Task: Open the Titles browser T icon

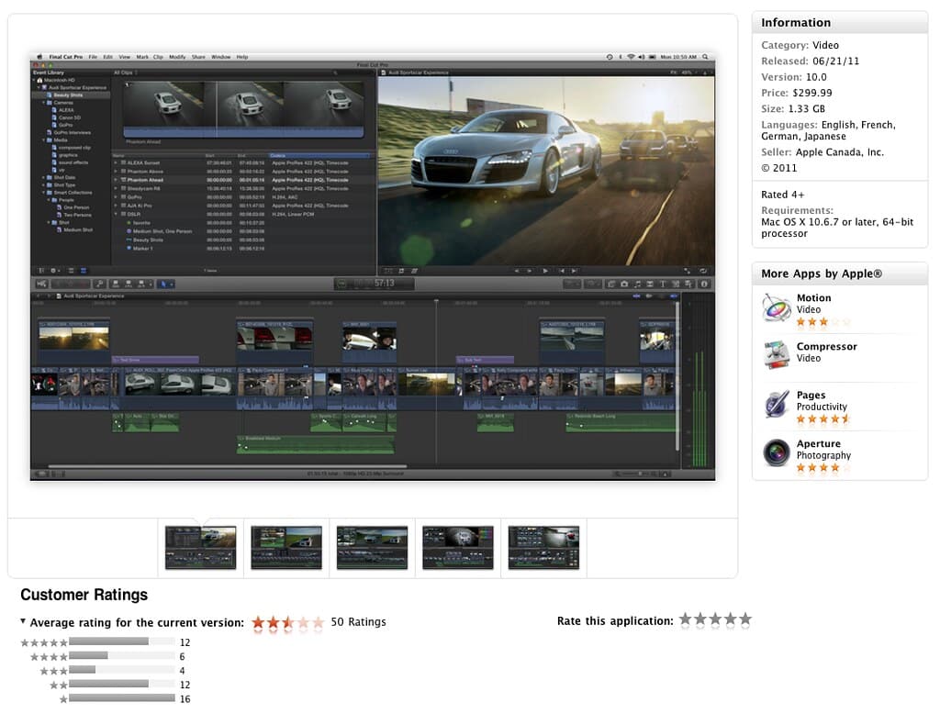Action: point(663,284)
